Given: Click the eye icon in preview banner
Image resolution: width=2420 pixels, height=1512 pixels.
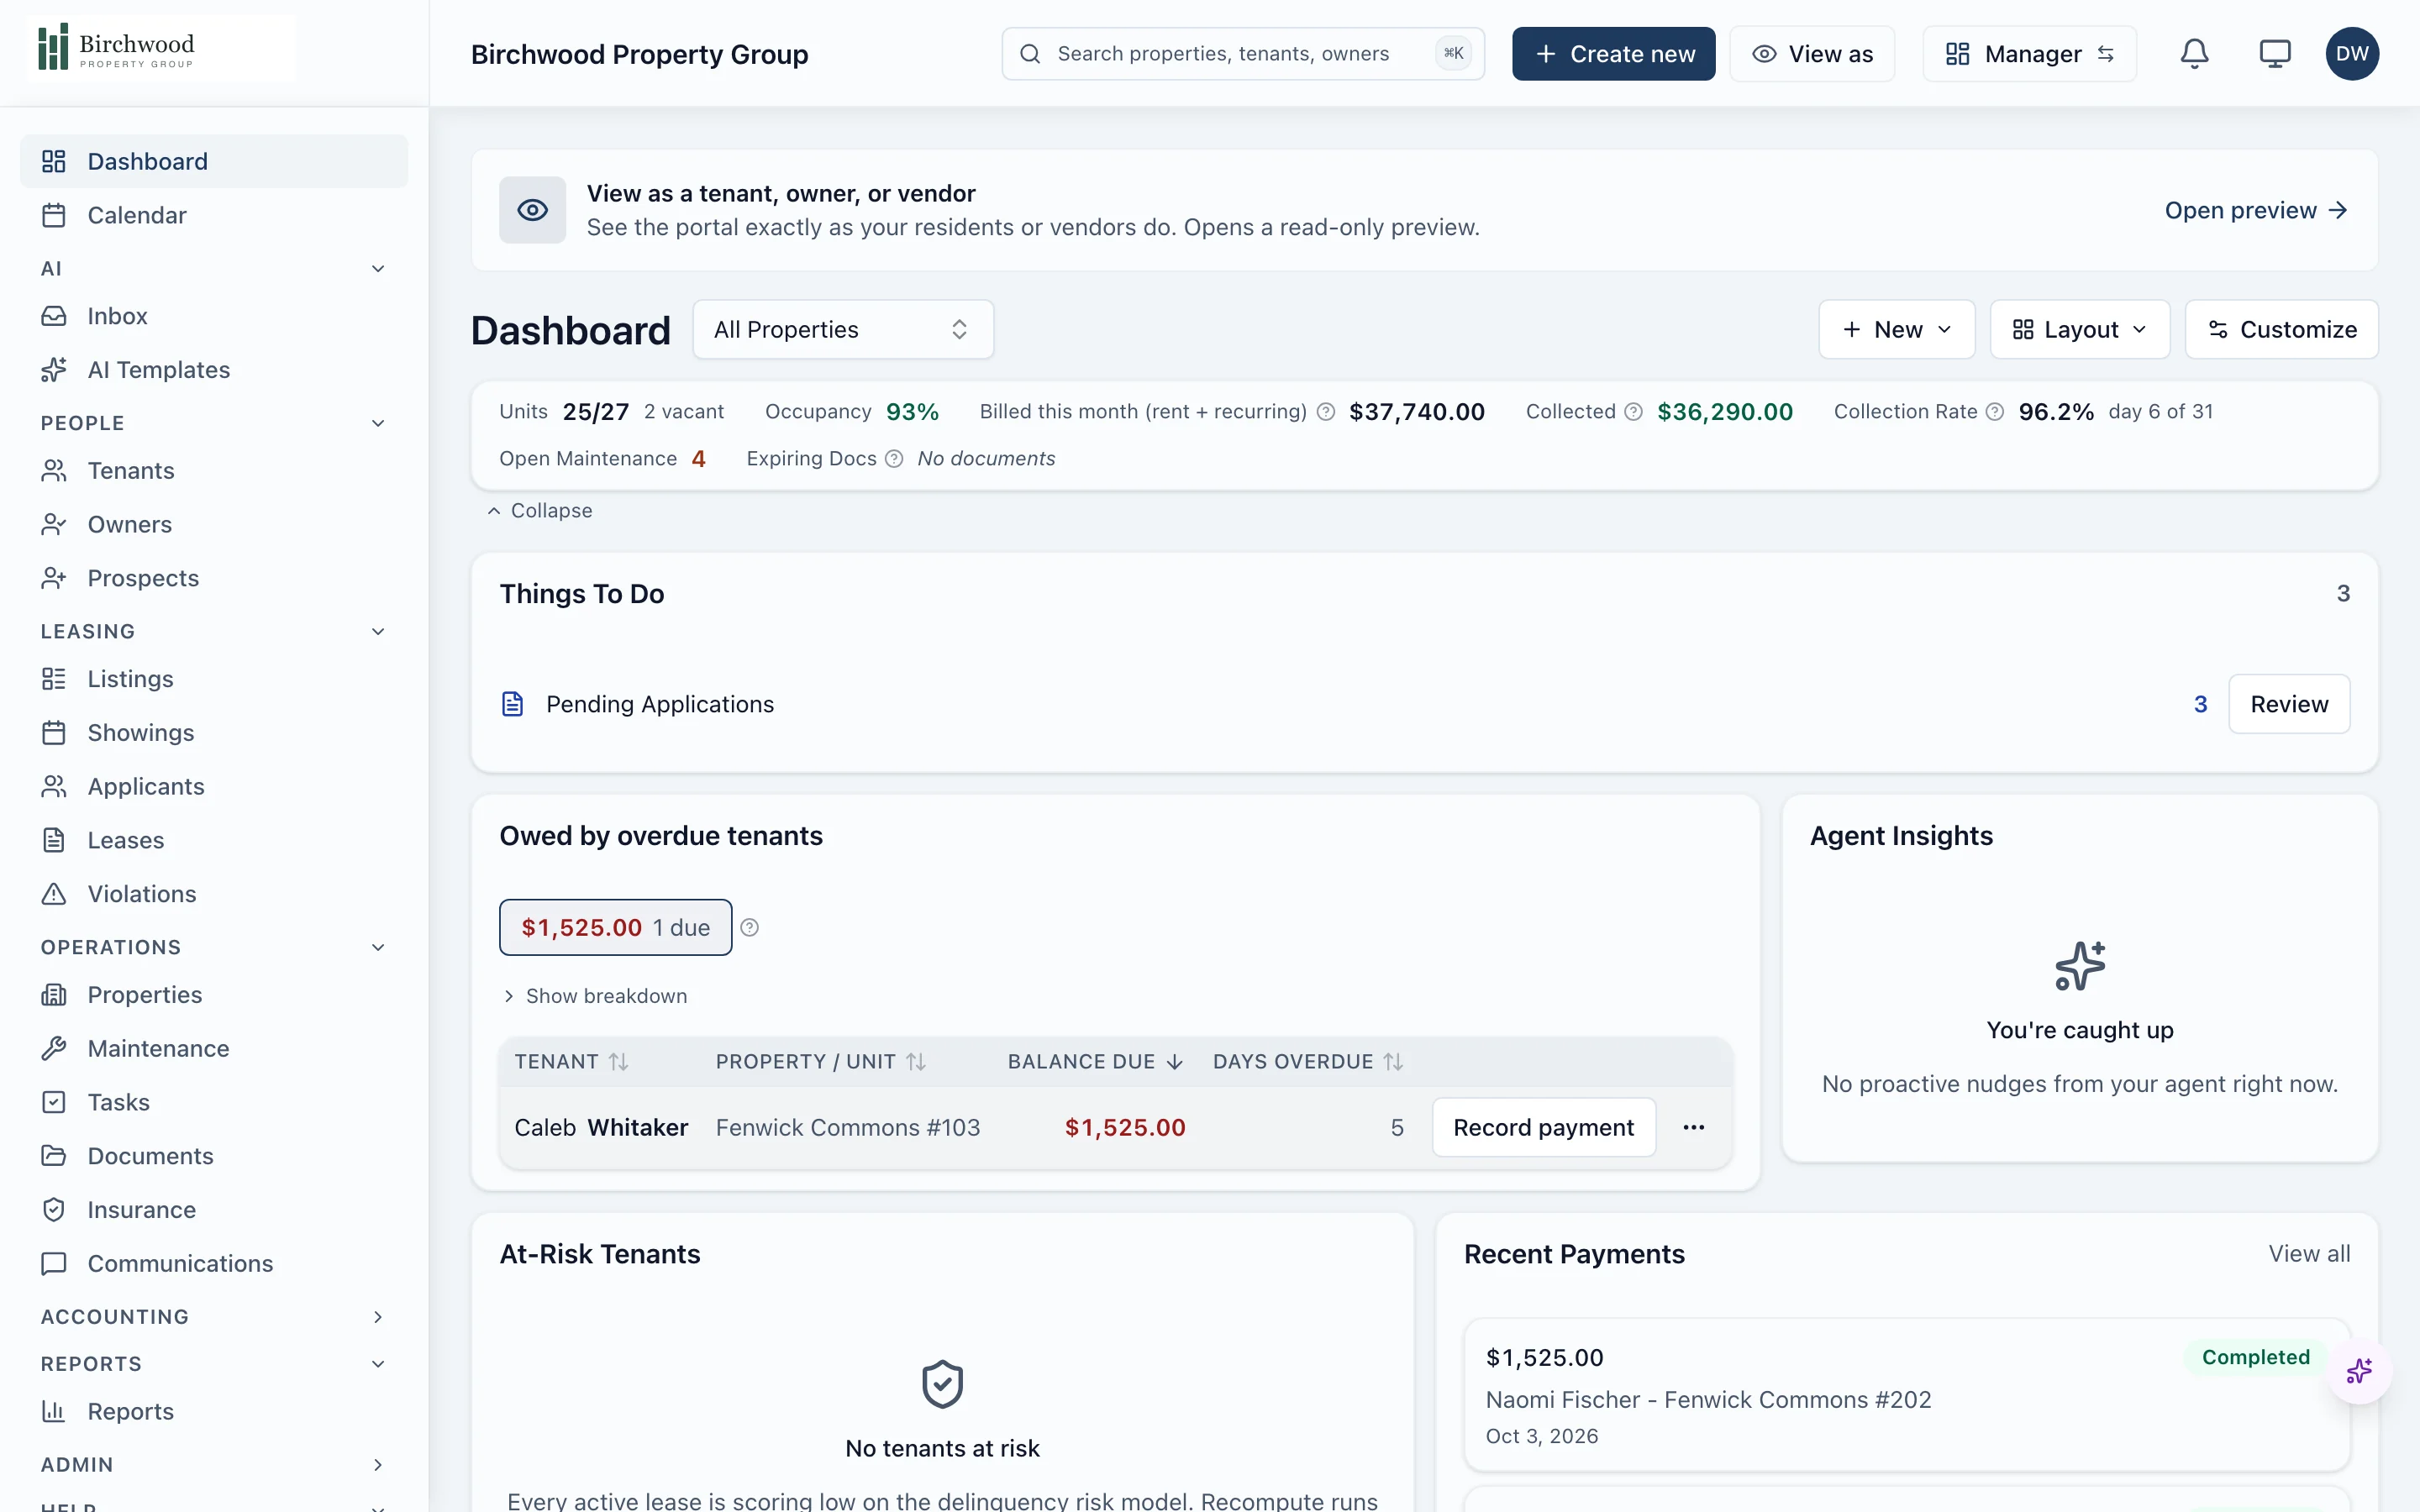Looking at the screenshot, I should click(532, 210).
